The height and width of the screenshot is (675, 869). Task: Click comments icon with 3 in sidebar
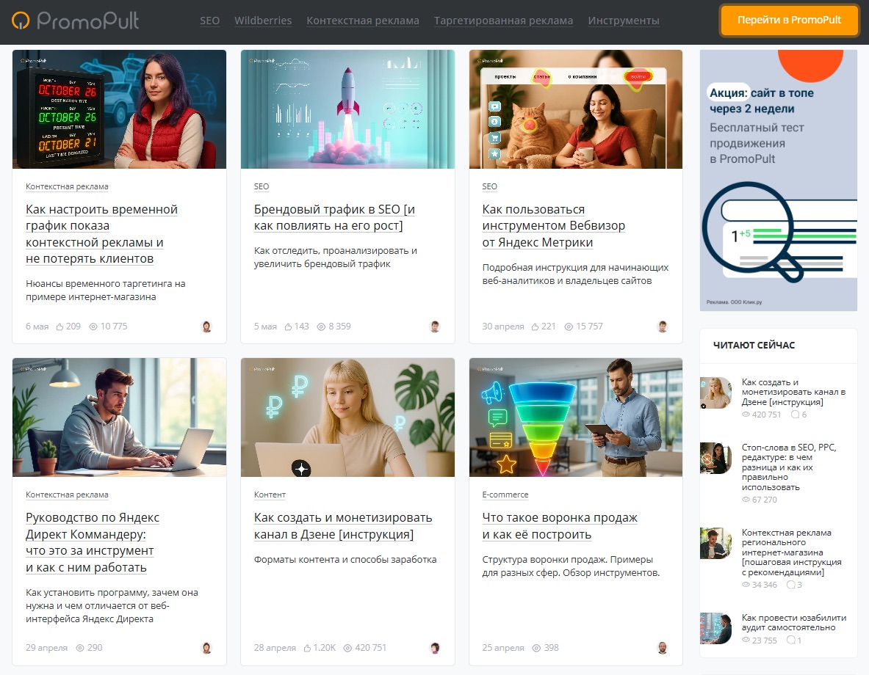[791, 585]
